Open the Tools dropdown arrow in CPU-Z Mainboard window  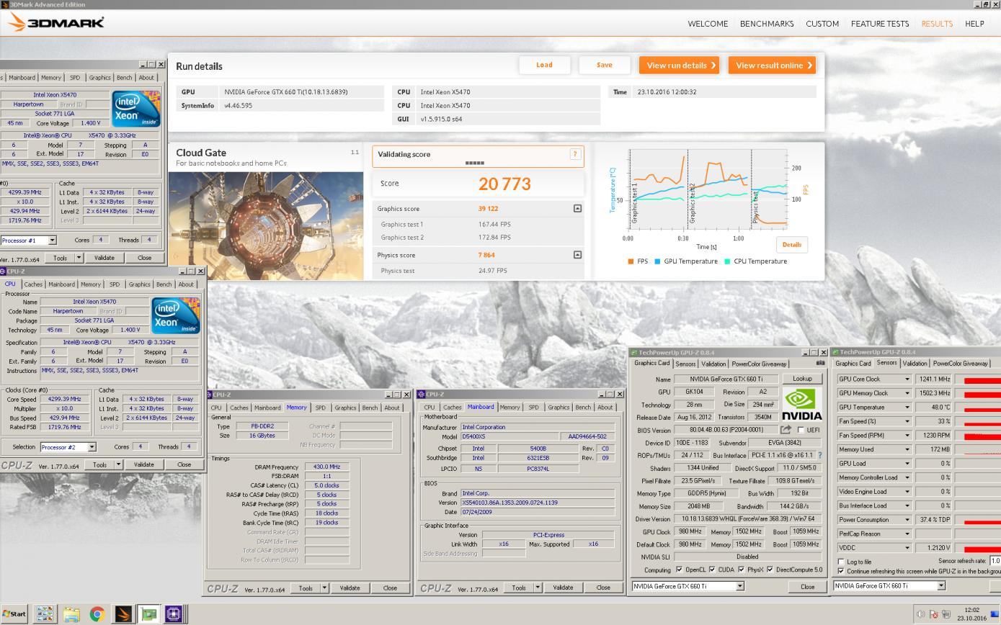(x=538, y=588)
